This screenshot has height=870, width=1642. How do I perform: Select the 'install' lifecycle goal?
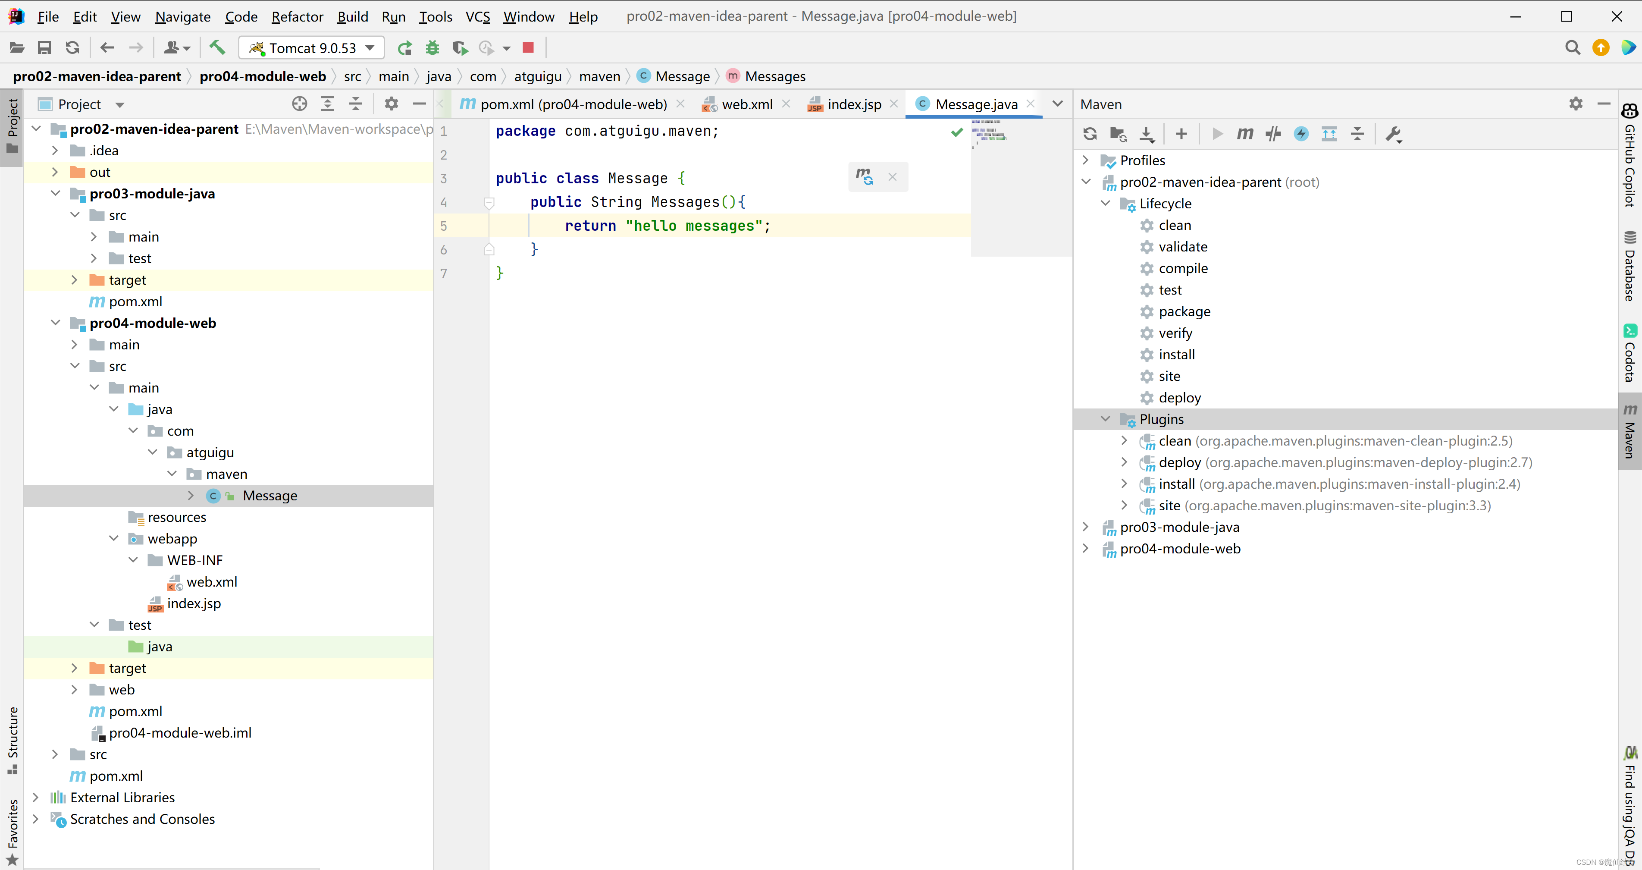point(1177,355)
